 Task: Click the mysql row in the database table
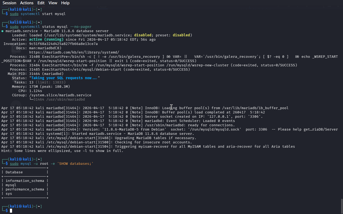tap(11, 185)
